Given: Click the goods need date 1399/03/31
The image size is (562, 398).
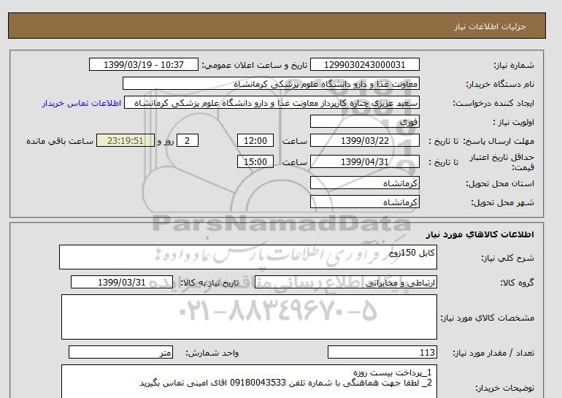Looking at the screenshot, I should coord(122,282).
